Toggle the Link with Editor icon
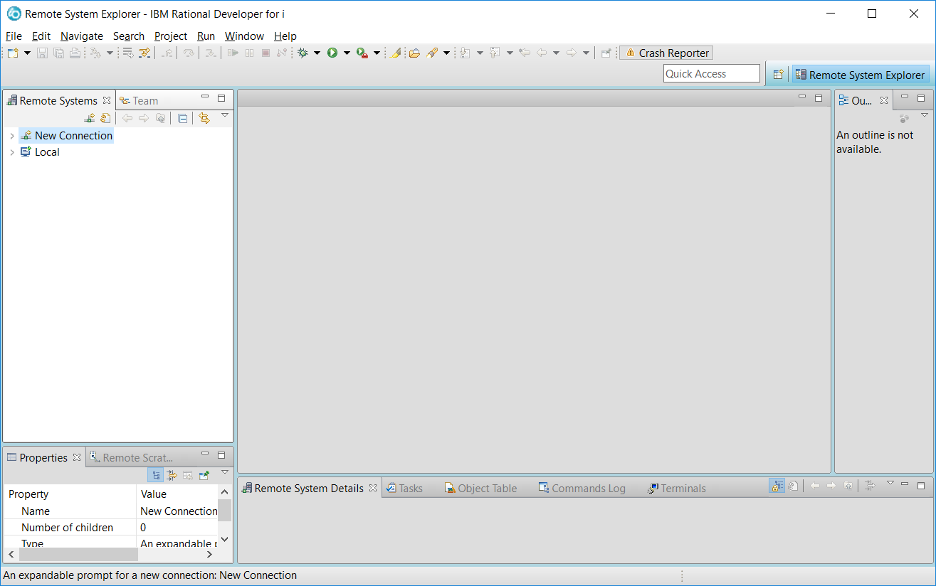 coord(206,118)
